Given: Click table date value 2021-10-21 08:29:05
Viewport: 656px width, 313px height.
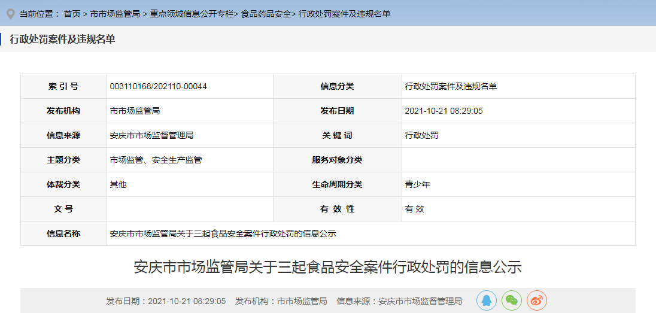Looking at the screenshot, I should [x=444, y=111].
